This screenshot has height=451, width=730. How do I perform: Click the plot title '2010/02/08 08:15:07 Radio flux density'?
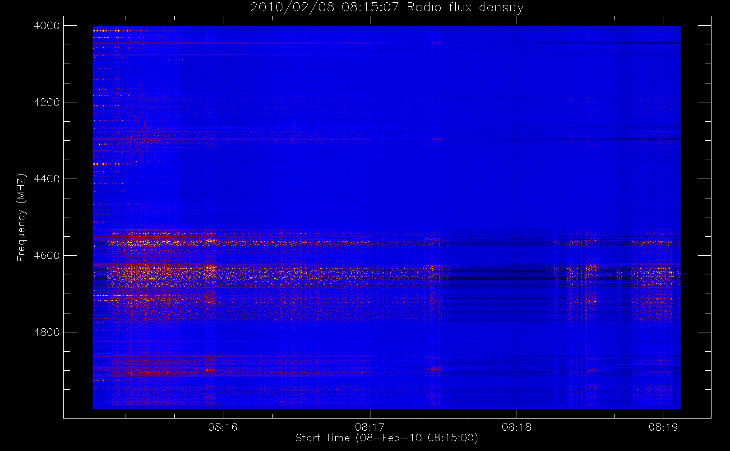(x=387, y=8)
